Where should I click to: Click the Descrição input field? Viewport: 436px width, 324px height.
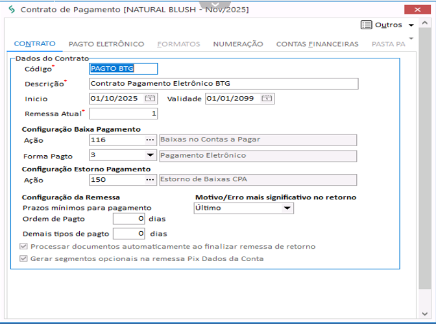tap(224, 84)
